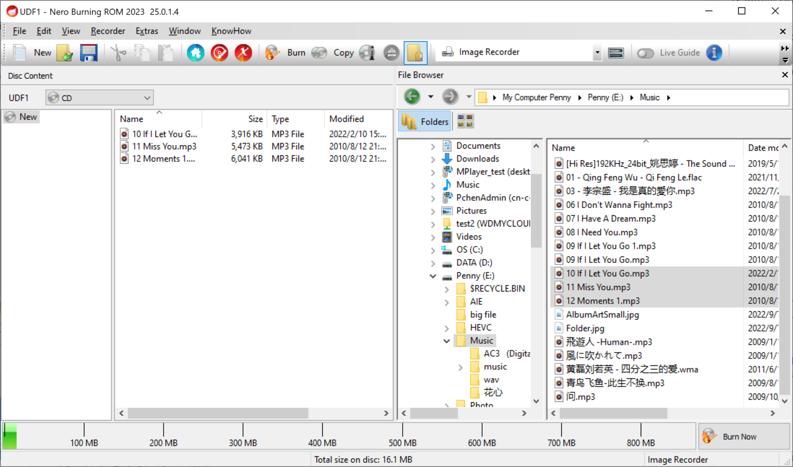Click the Burn Now button
The width and height of the screenshot is (793, 467).
tap(744, 436)
